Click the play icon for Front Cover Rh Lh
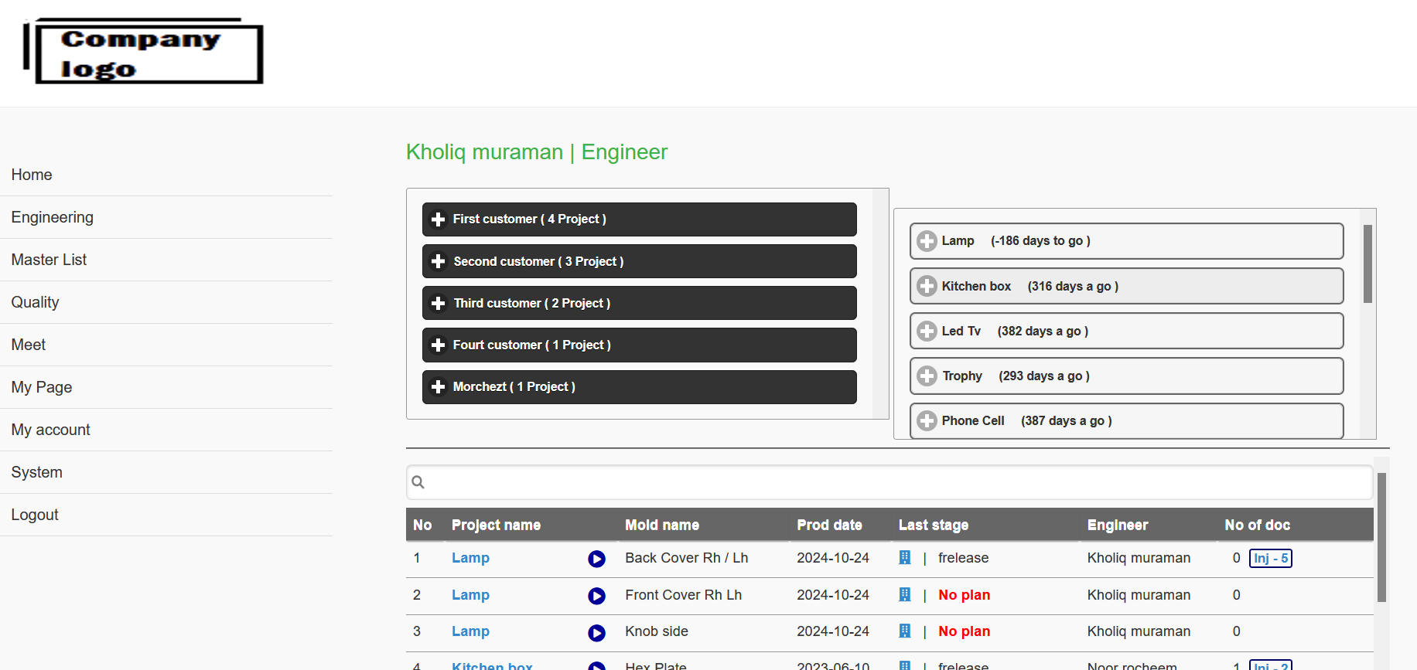 (596, 596)
